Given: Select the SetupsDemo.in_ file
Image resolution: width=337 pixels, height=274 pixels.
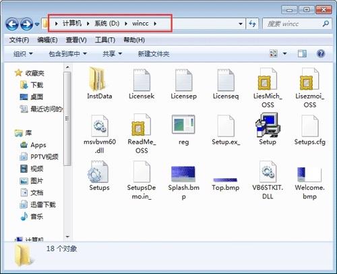Looking at the screenshot, I should (142, 180).
